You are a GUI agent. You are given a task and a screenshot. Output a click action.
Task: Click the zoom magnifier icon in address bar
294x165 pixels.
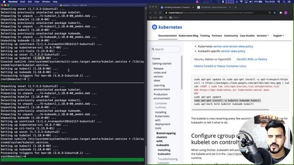point(270,13)
